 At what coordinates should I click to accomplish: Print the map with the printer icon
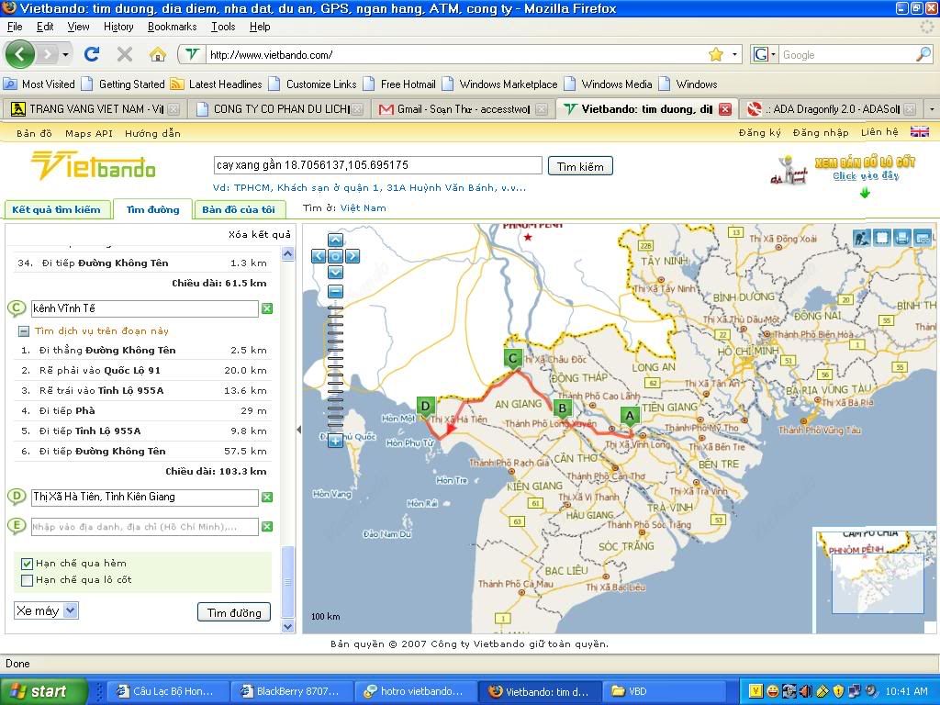[902, 238]
